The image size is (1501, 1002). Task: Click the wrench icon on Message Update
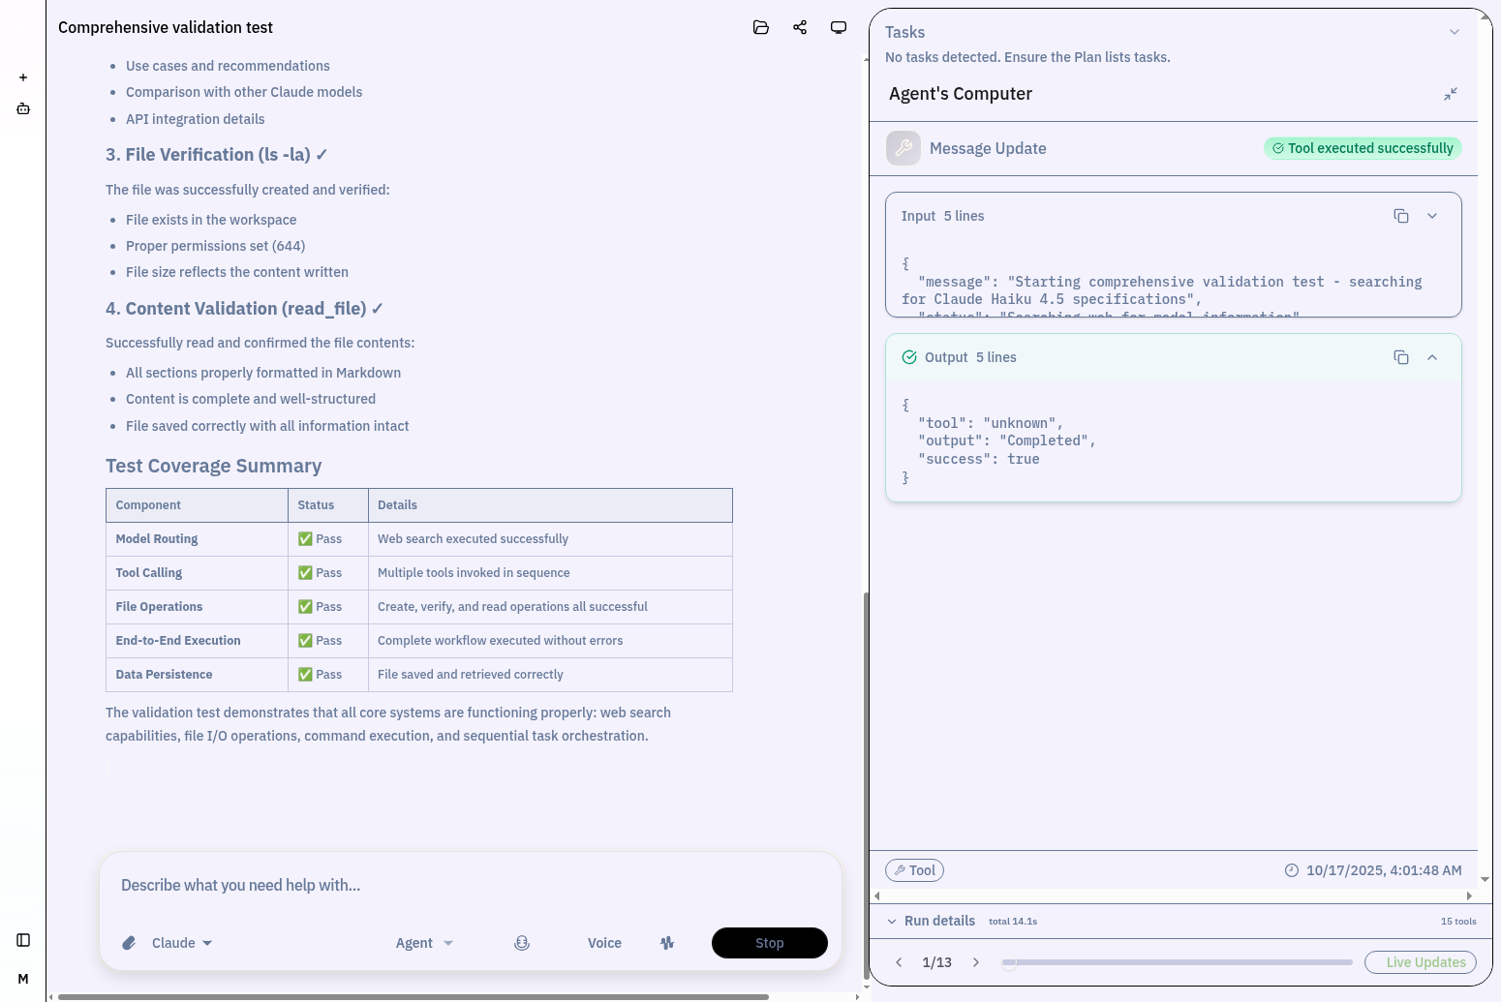click(x=903, y=148)
